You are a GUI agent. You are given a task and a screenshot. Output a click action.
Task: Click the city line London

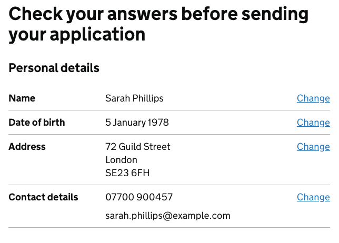coord(121,160)
